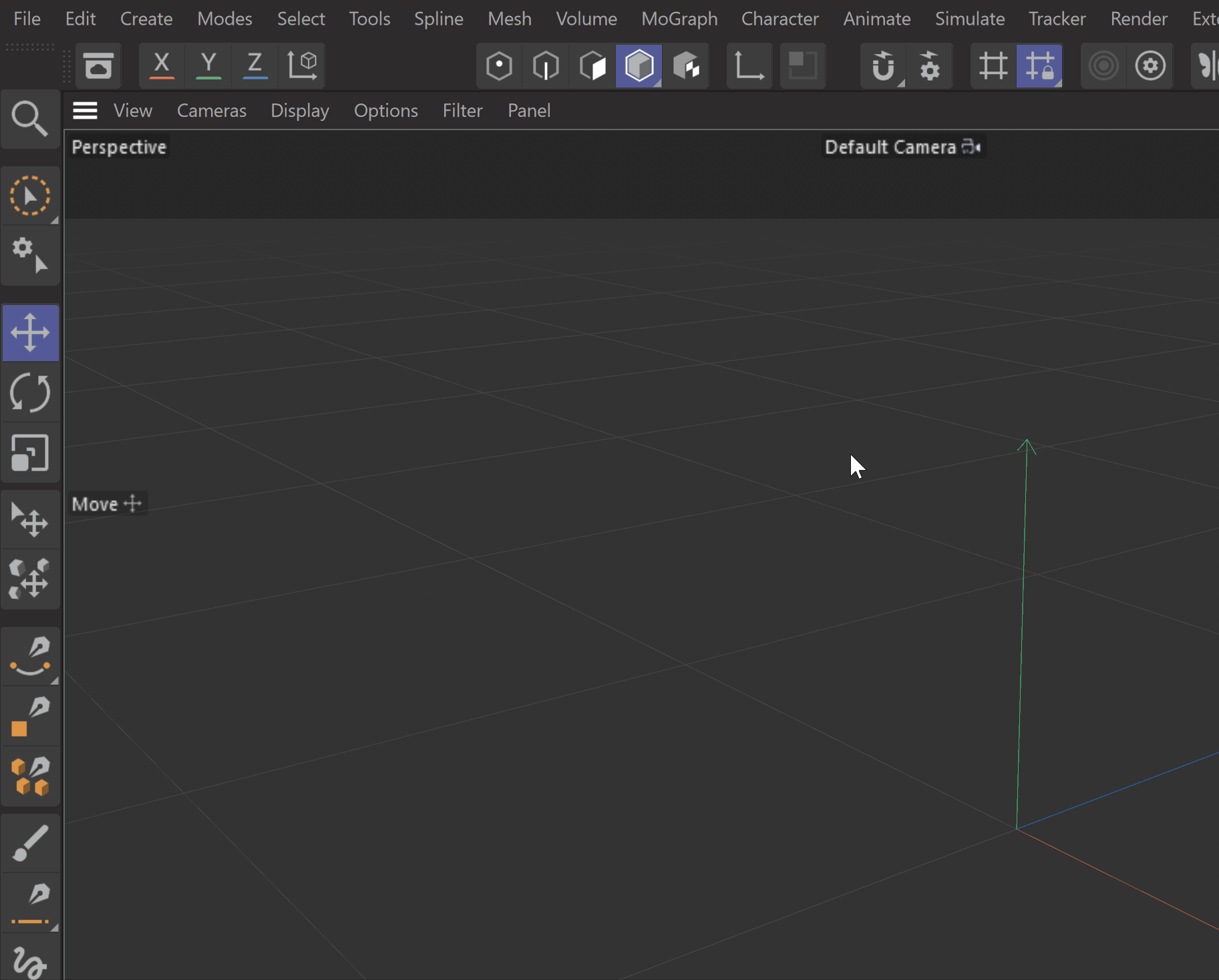
Task: Click the gear with cursor tool icon
Action: (30, 256)
